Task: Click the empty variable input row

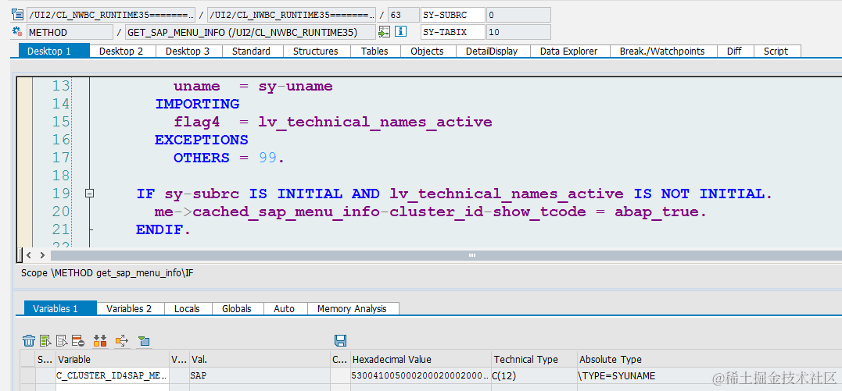Action: 113,387
